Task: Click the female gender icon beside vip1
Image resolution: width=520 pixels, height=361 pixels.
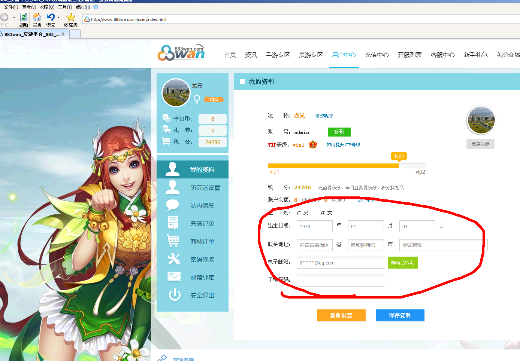Action: 197,99
